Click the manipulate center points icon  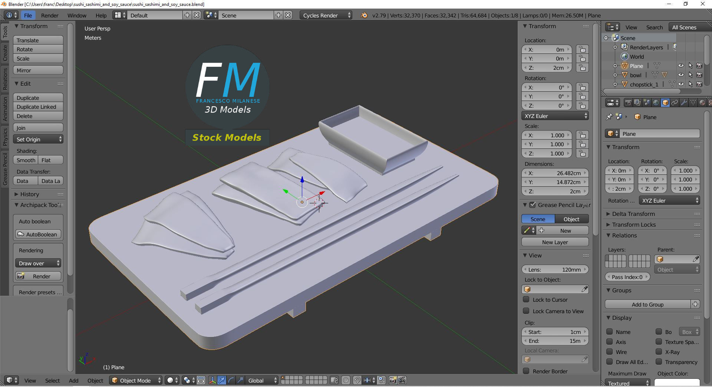[201, 380]
